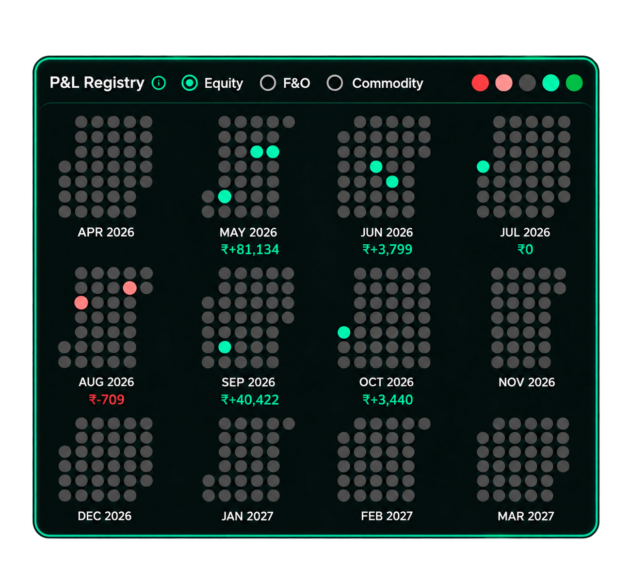
Task: Click the info icon beside P&L Registry
Action: (159, 83)
